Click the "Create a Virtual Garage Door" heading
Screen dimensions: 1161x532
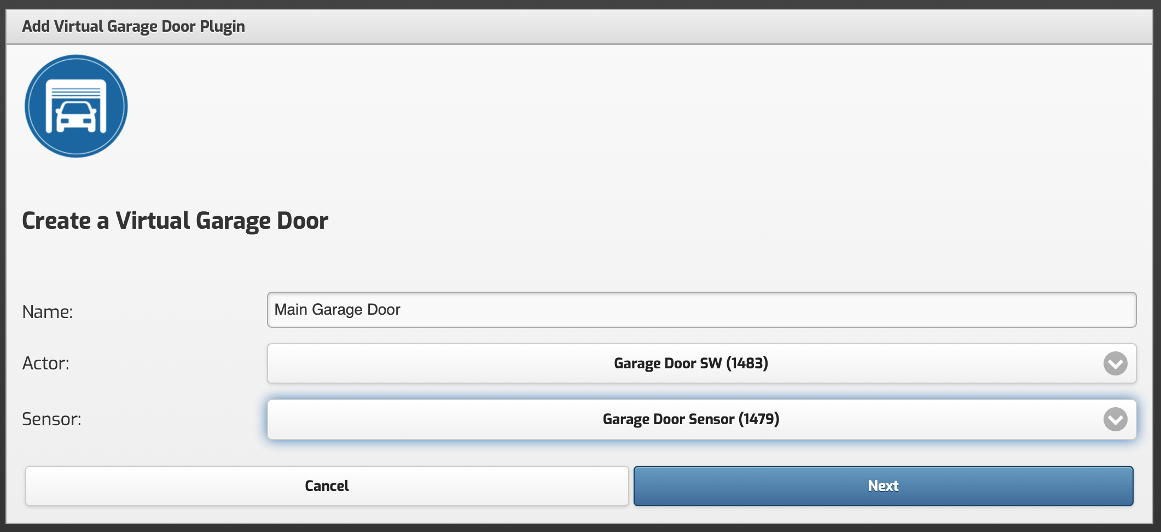point(175,221)
